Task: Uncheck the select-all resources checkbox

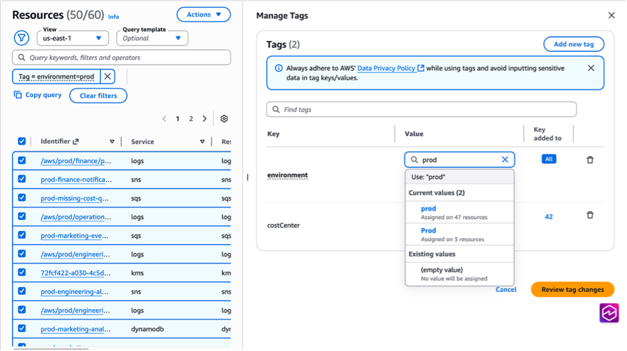Action: point(21,140)
